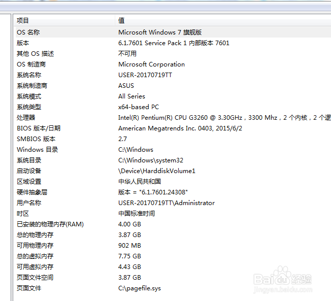
Task: Click the C:\Windows\system32 value
Action: tap(151, 160)
